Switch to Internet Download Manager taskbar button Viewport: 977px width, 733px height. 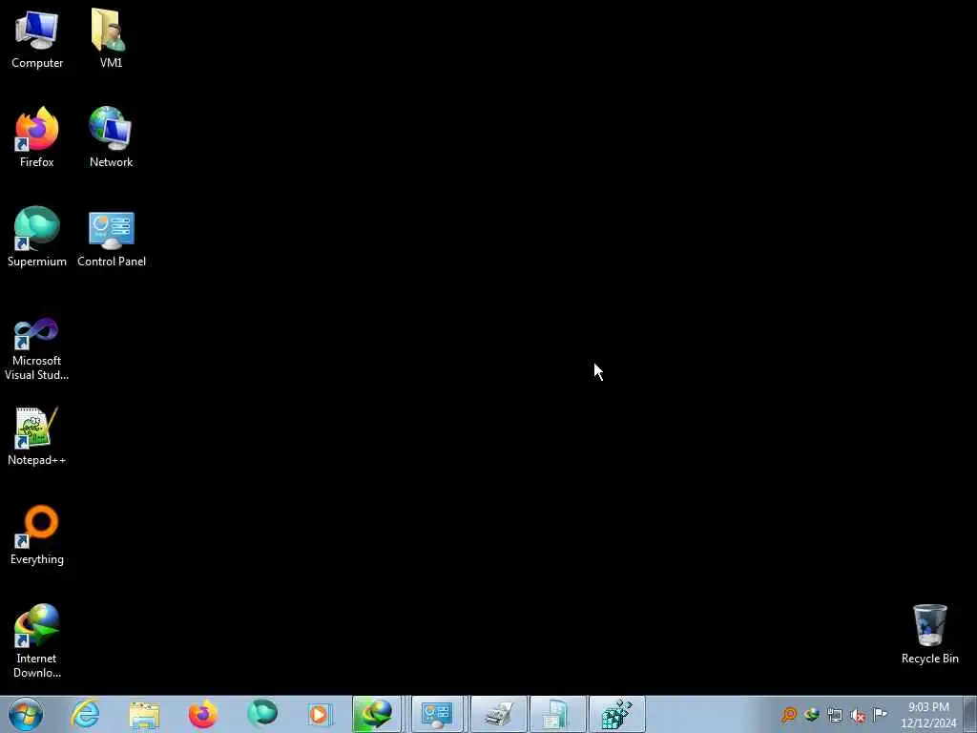pos(376,714)
